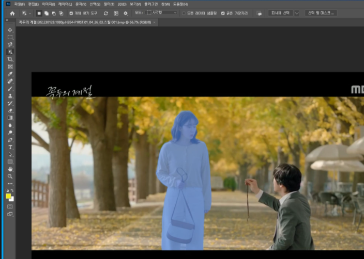
Task: Open the 필터(T) menu
Action: pyautogui.click(x=109, y=4)
